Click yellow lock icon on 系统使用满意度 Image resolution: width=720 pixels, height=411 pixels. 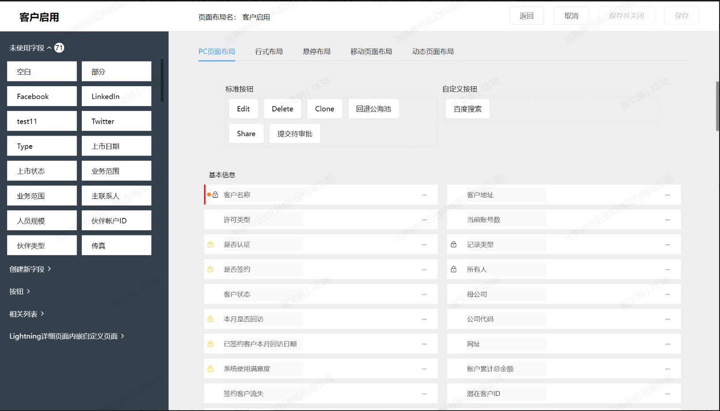(x=210, y=369)
